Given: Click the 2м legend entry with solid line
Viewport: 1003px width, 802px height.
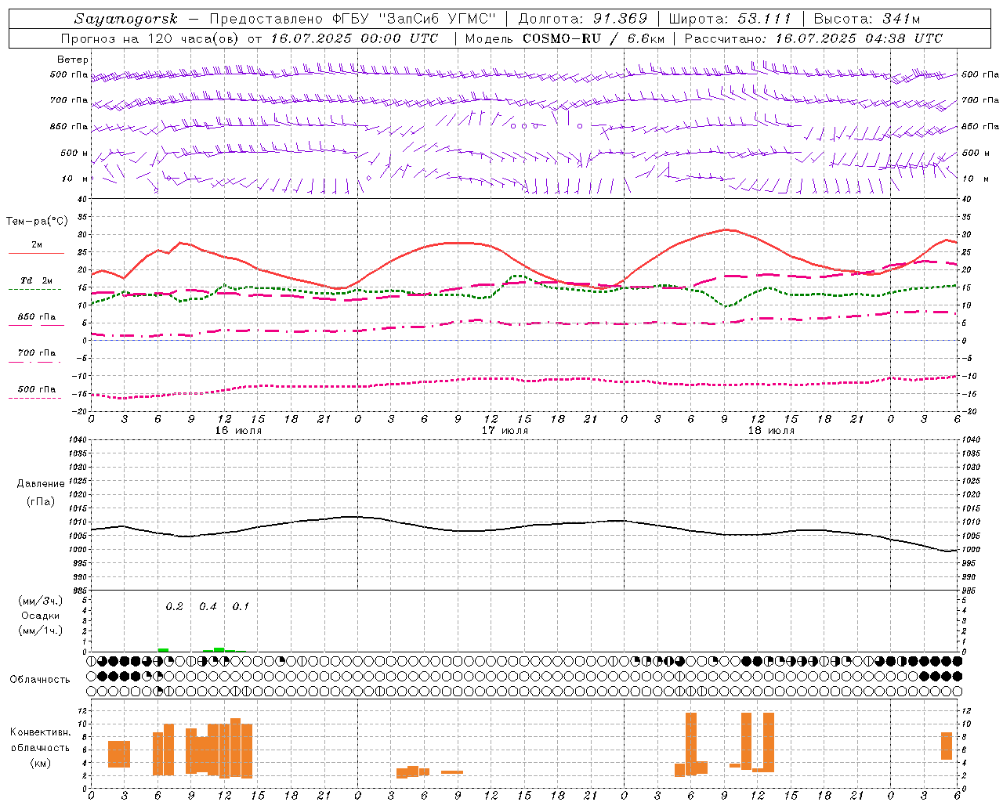Looking at the screenshot, I should pyautogui.click(x=36, y=248).
